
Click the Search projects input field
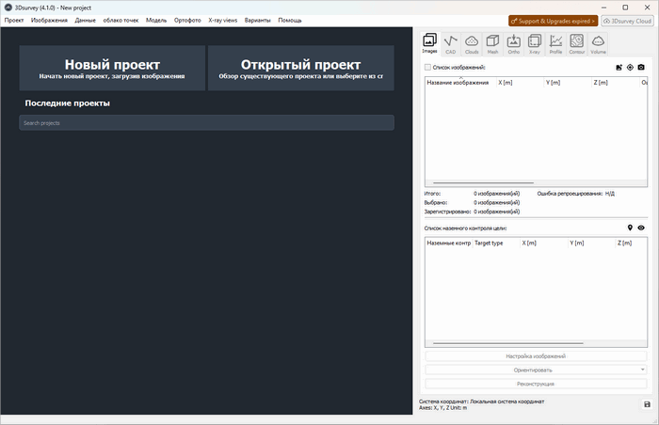click(206, 122)
